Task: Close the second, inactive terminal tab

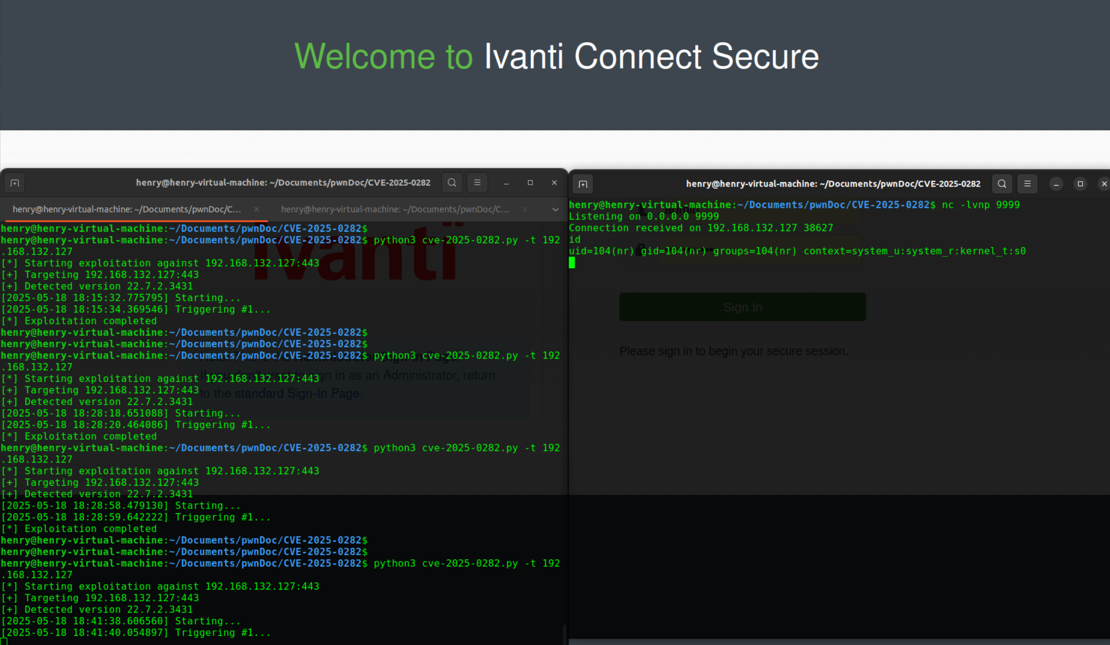Action: coord(525,209)
